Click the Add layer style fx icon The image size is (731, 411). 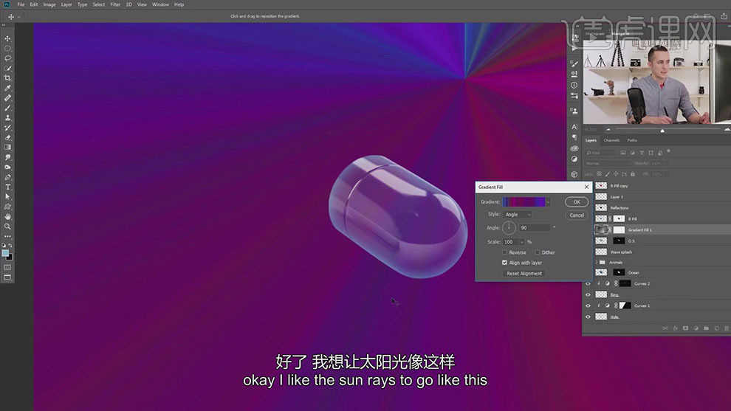(675, 328)
